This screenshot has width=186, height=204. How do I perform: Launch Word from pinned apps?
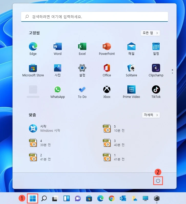[x=57, y=49]
